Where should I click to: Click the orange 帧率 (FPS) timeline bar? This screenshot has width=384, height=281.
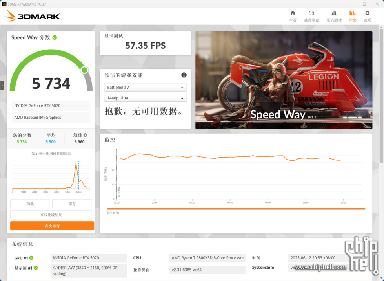(236, 209)
